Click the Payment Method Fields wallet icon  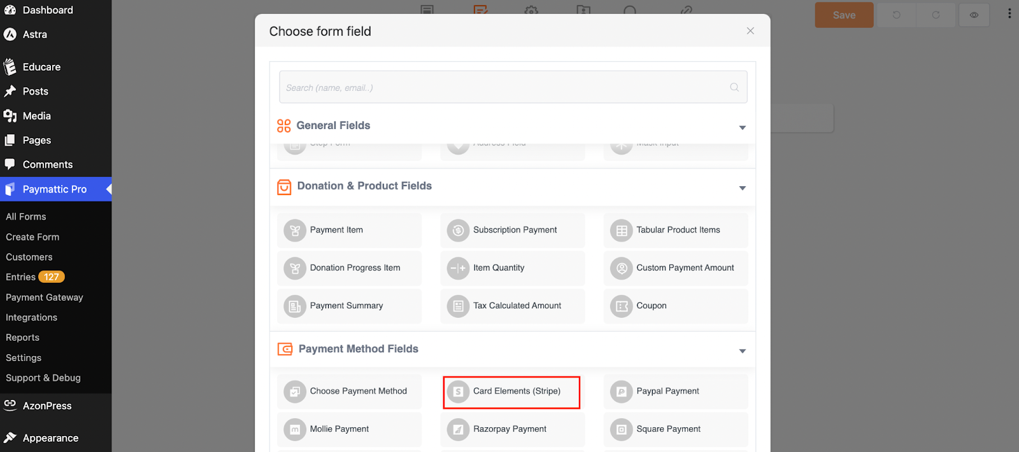[x=285, y=349]
